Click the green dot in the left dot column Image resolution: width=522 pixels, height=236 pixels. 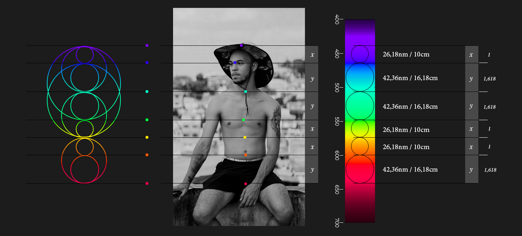tap(147, 120)
